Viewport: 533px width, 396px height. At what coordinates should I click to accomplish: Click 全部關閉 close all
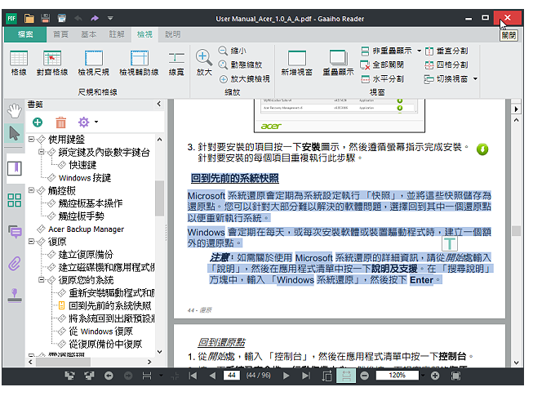(382, 65)
